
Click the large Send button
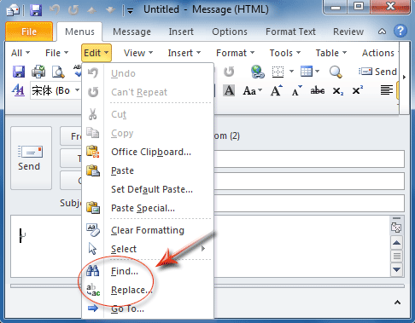pos(31,158)
